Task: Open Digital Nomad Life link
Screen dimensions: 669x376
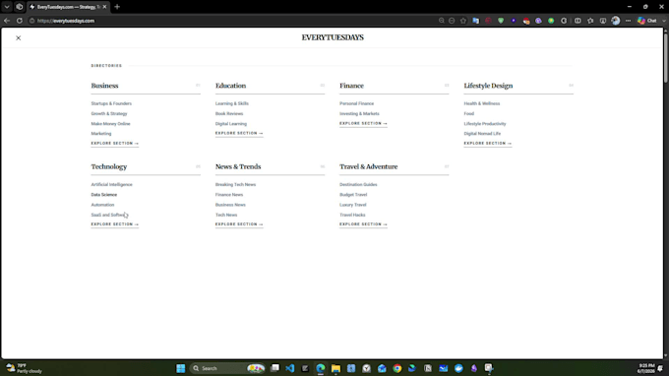Action: (x=482, y=134)
